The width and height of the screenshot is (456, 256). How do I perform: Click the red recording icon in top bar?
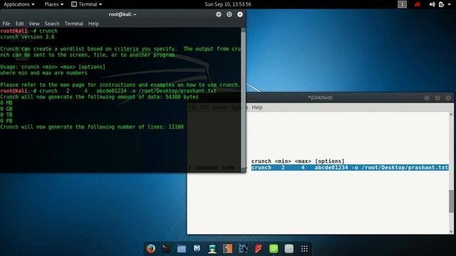point(418,4)
